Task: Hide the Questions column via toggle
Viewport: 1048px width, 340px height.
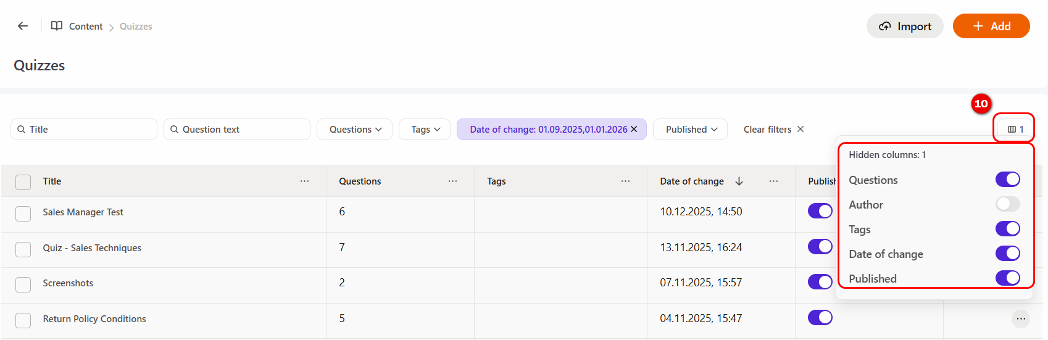Action: pyautogui.click(x=1007, y=180)
